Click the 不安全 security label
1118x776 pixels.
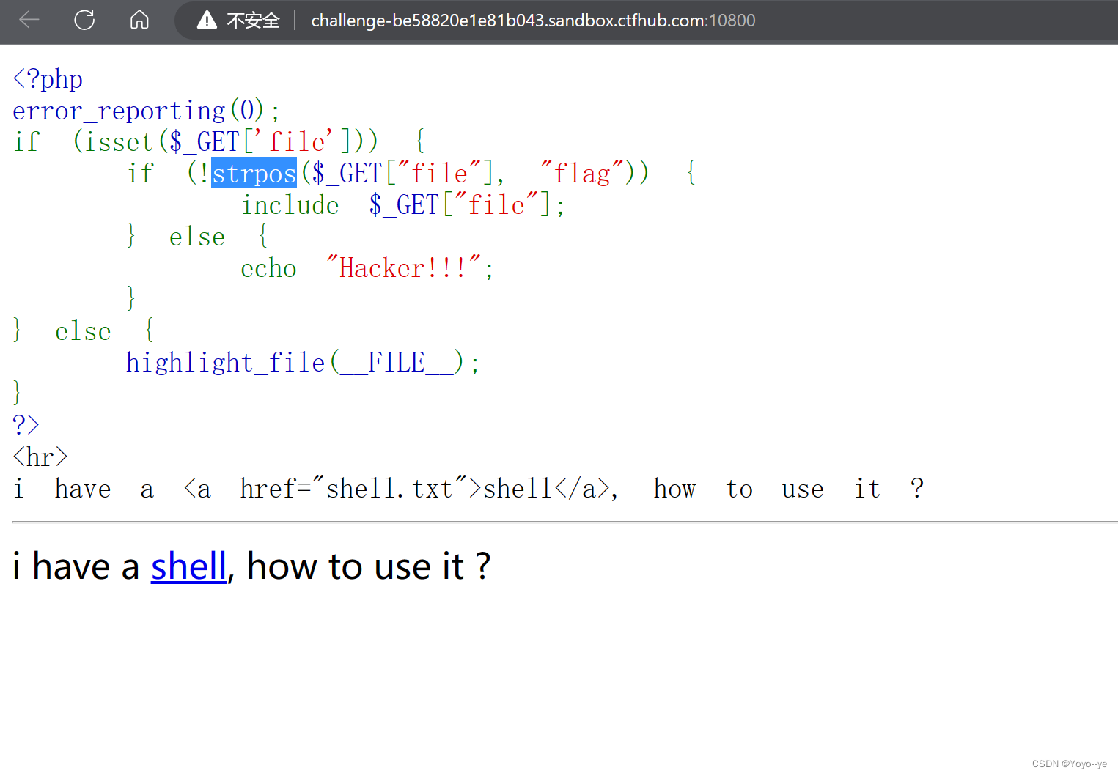click(253, 21)
